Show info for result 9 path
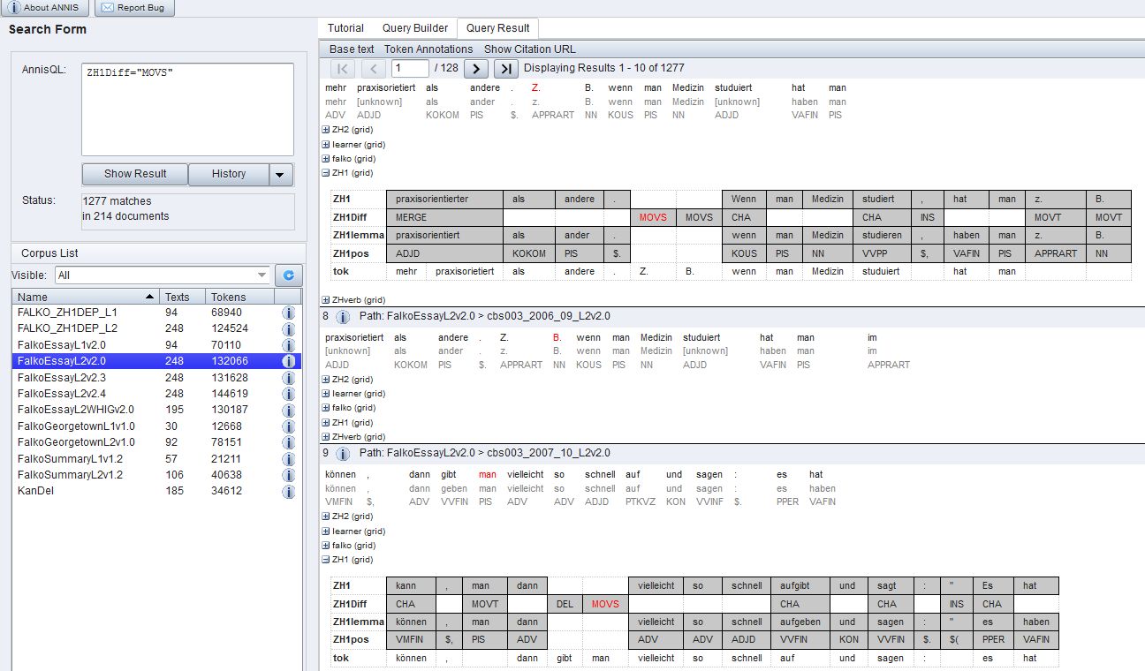The width and height of the screenshot is (1145, 671). point(344,453)
